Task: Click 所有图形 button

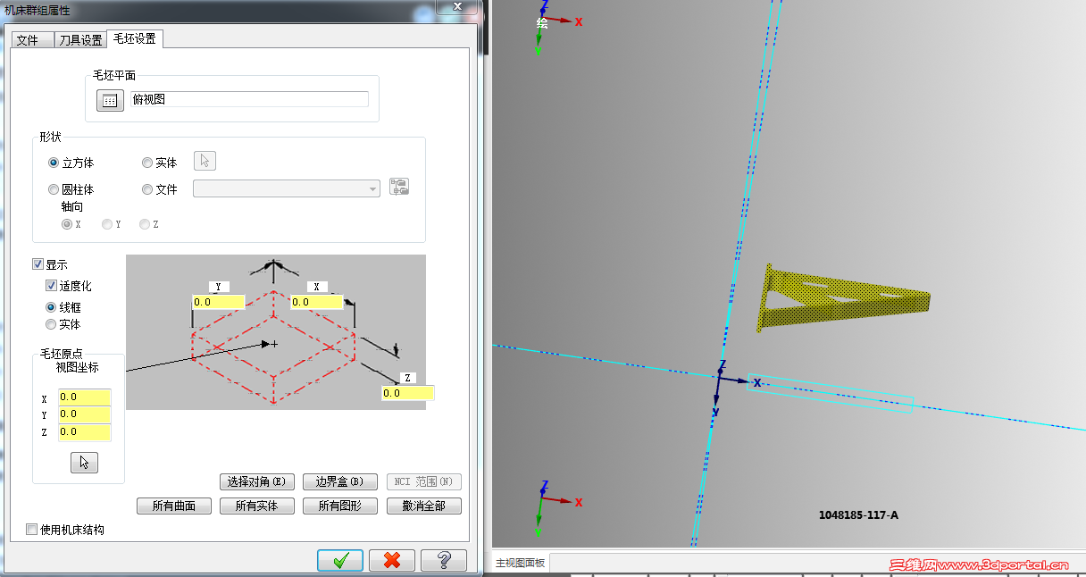Action: [x=340, y=506]
